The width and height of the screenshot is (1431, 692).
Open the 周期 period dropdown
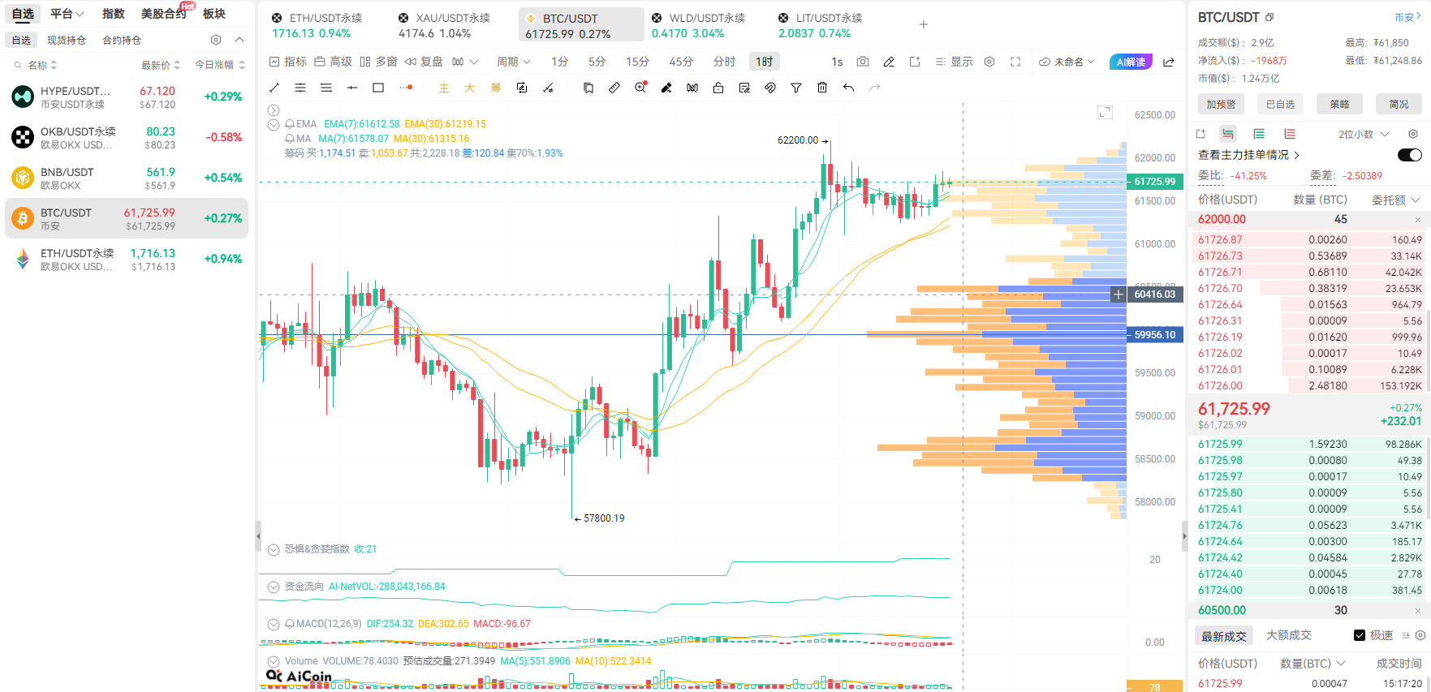coord(514,62)
